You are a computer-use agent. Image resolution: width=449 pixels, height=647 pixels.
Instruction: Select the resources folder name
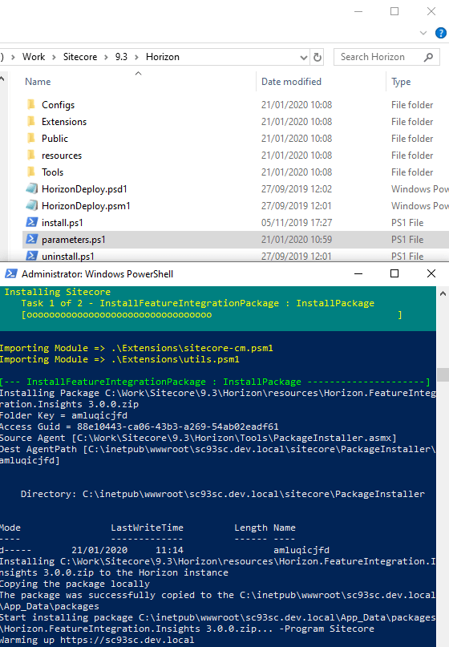(62, 156)
